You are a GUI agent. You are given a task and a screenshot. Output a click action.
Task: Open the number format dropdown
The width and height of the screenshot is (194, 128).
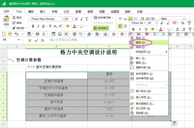(184, 19)
